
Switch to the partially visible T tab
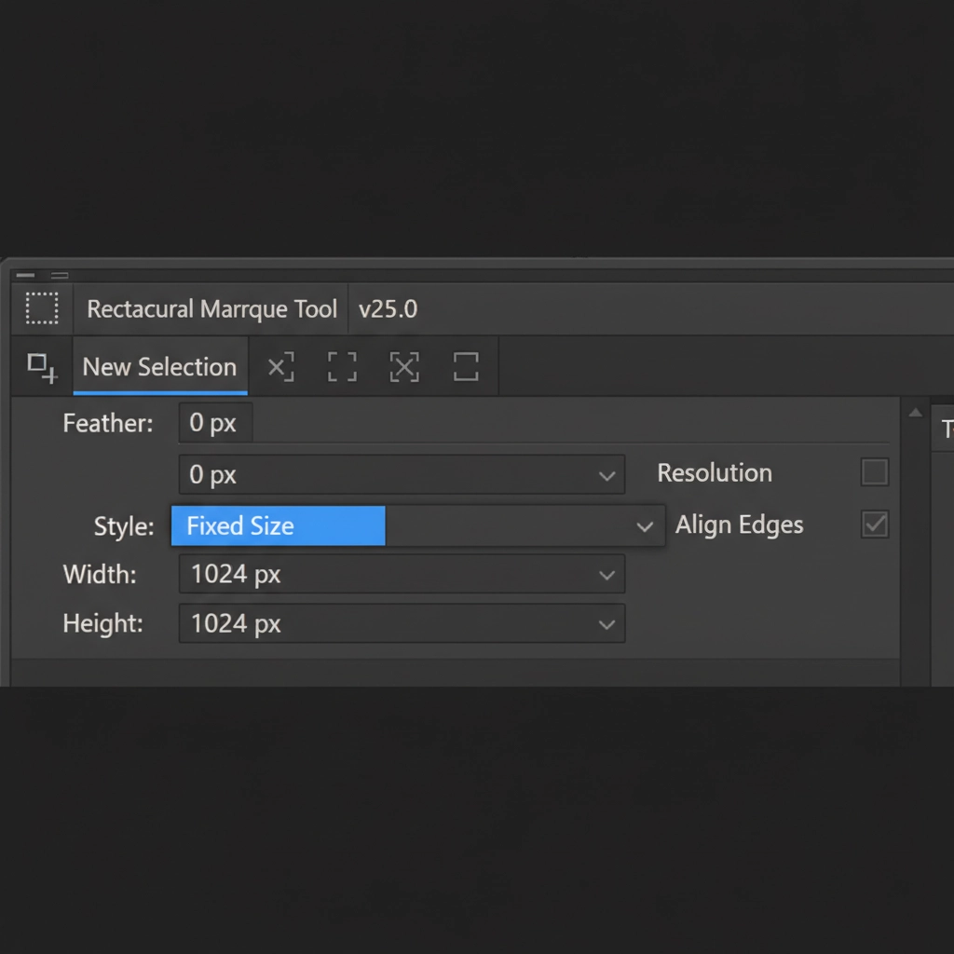[946, 429]
